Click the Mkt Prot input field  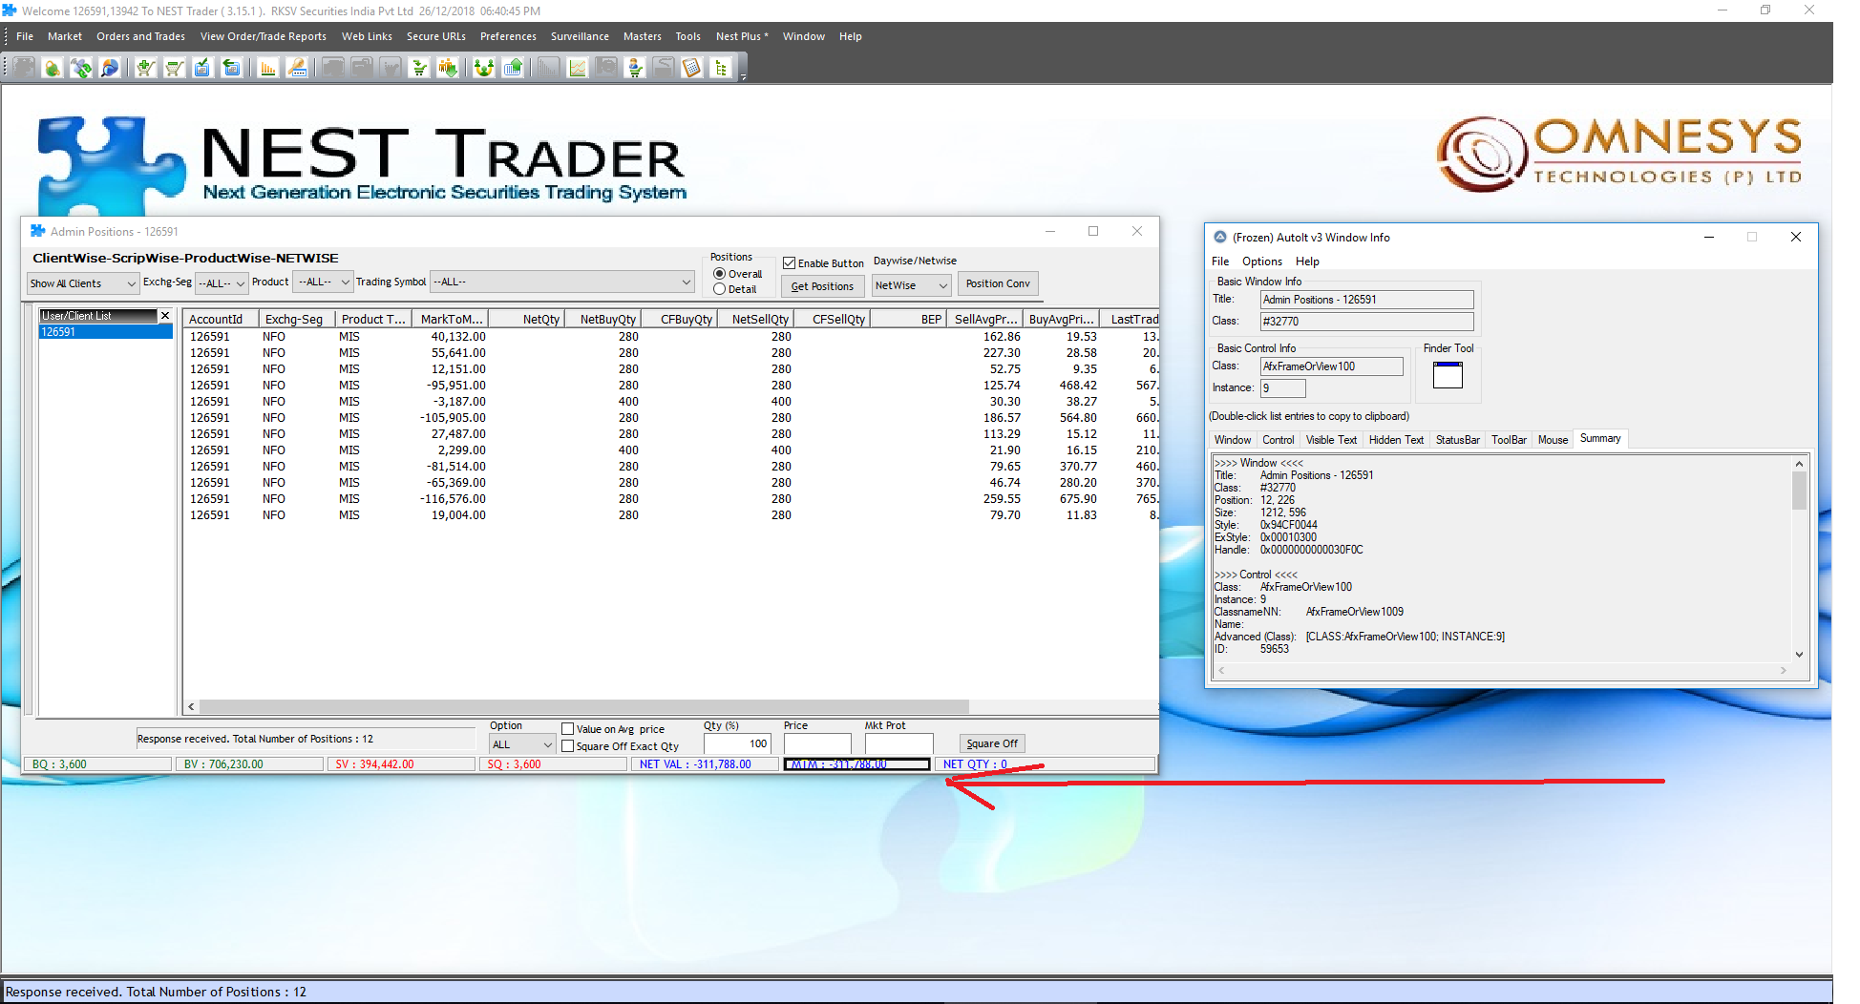pyautogui.click(x=898, y=743)
